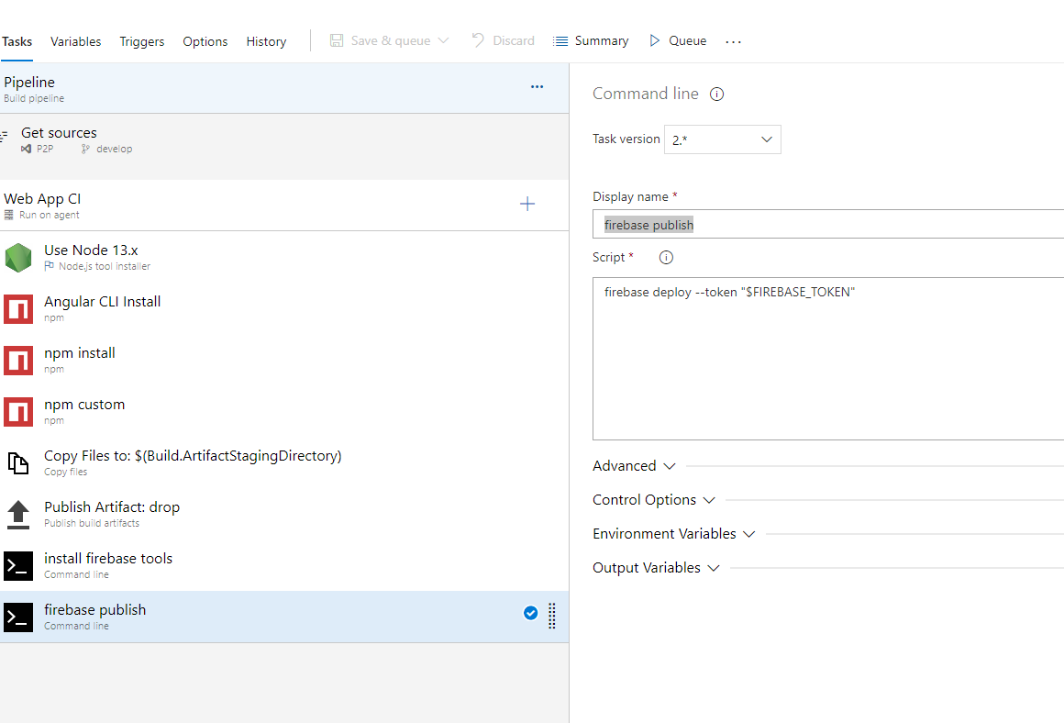The width and height of the screenshot is (1064, 723).
Task: Click into the Script text area
Action: [828, 359]
